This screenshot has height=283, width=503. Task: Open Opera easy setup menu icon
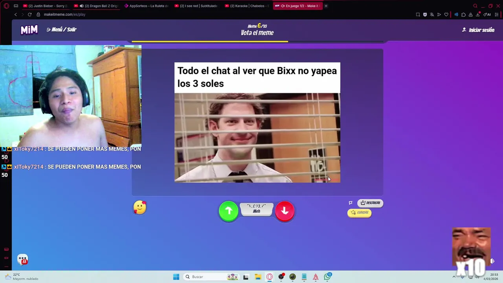click(497, 15)
